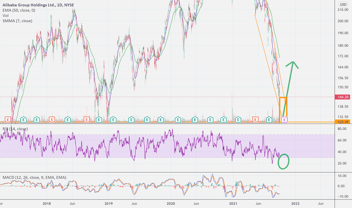Click the green earnings marker above Jun 2020

point(195,120)
